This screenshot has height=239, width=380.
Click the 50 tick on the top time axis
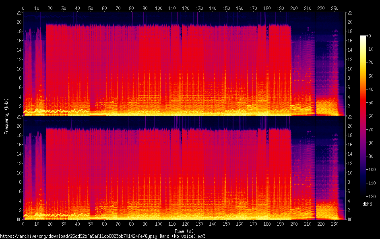(x=91, y=8)
